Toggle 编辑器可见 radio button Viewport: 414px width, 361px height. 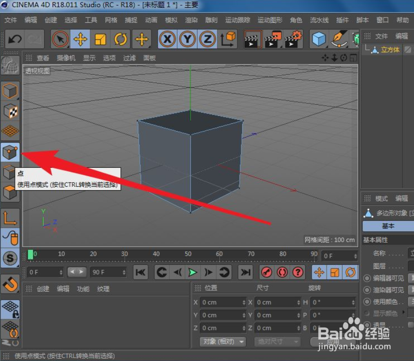coord(367,278)
